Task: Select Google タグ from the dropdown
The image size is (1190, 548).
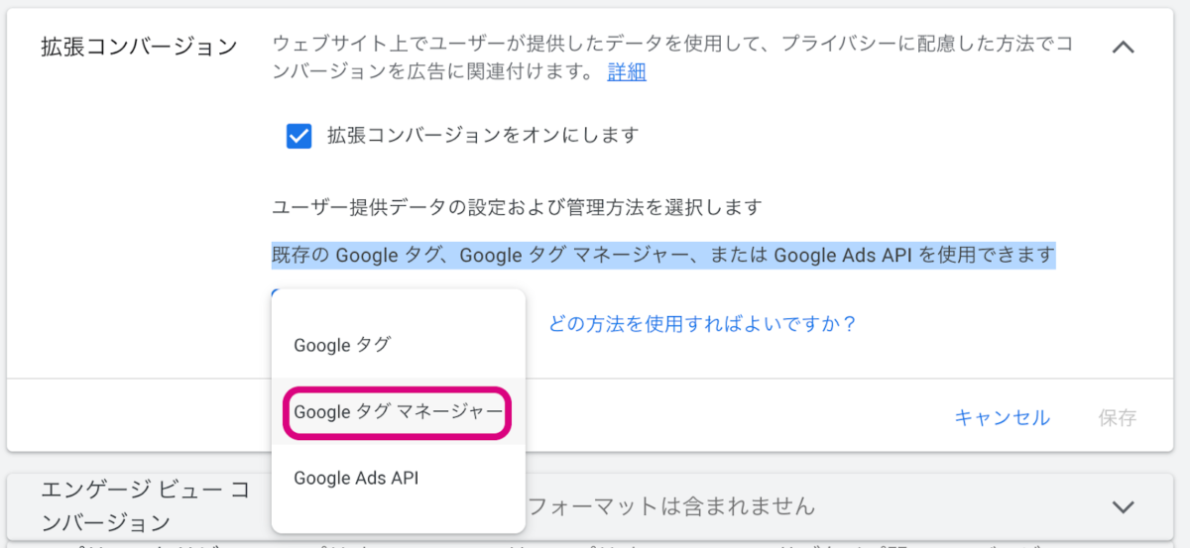Action: pos(342,345)
